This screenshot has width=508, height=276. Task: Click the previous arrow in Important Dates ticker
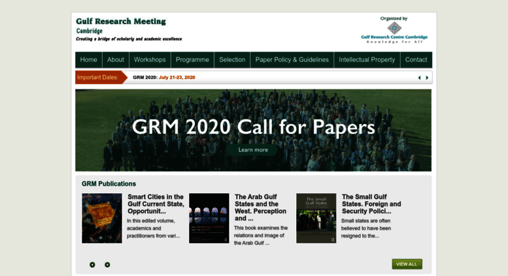pyautogui.click(x=419, y=78)
